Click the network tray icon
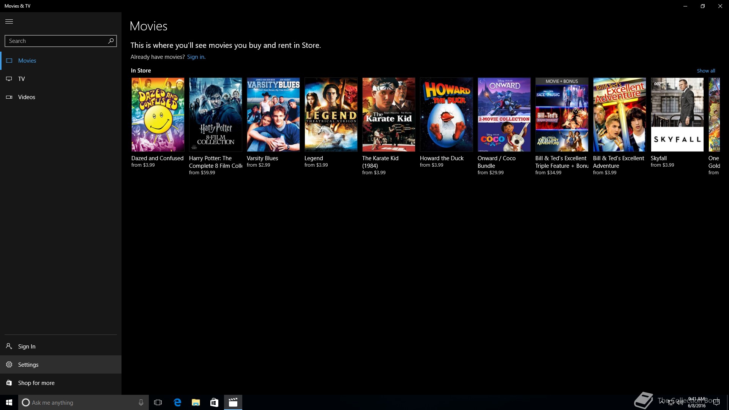The height and width of the screenshot is (410, 729). (x=671, y=402)
